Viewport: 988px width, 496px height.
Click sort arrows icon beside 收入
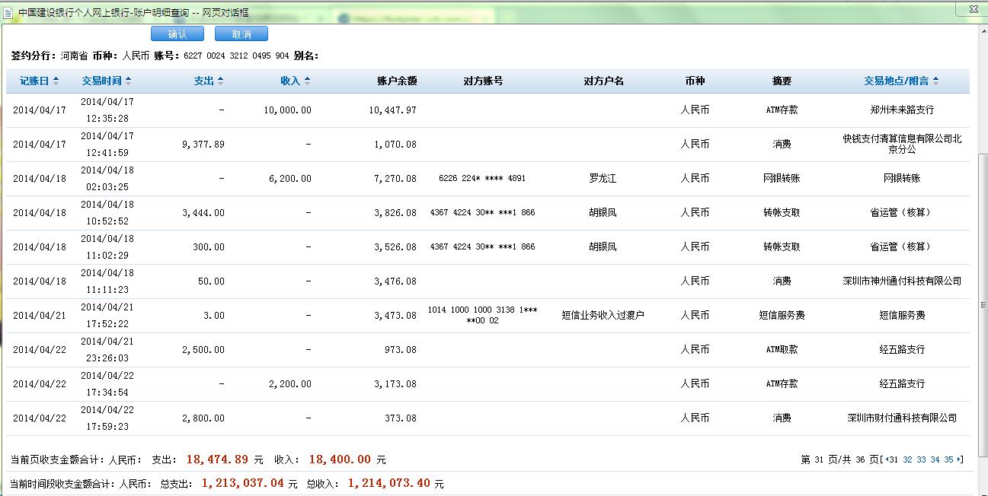(x=307, y=81)
